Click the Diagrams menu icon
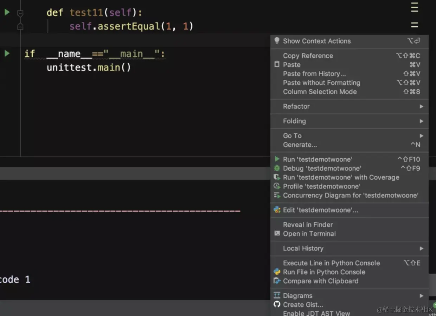 [x=277, y=295]
